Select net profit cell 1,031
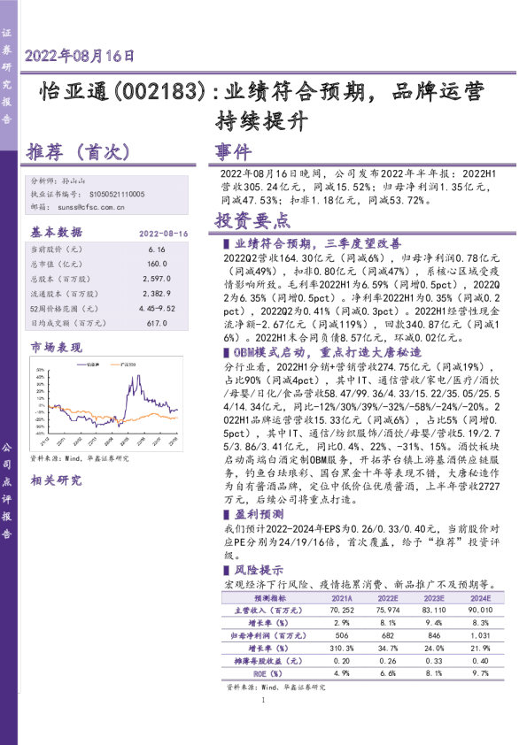 [480, 635]
